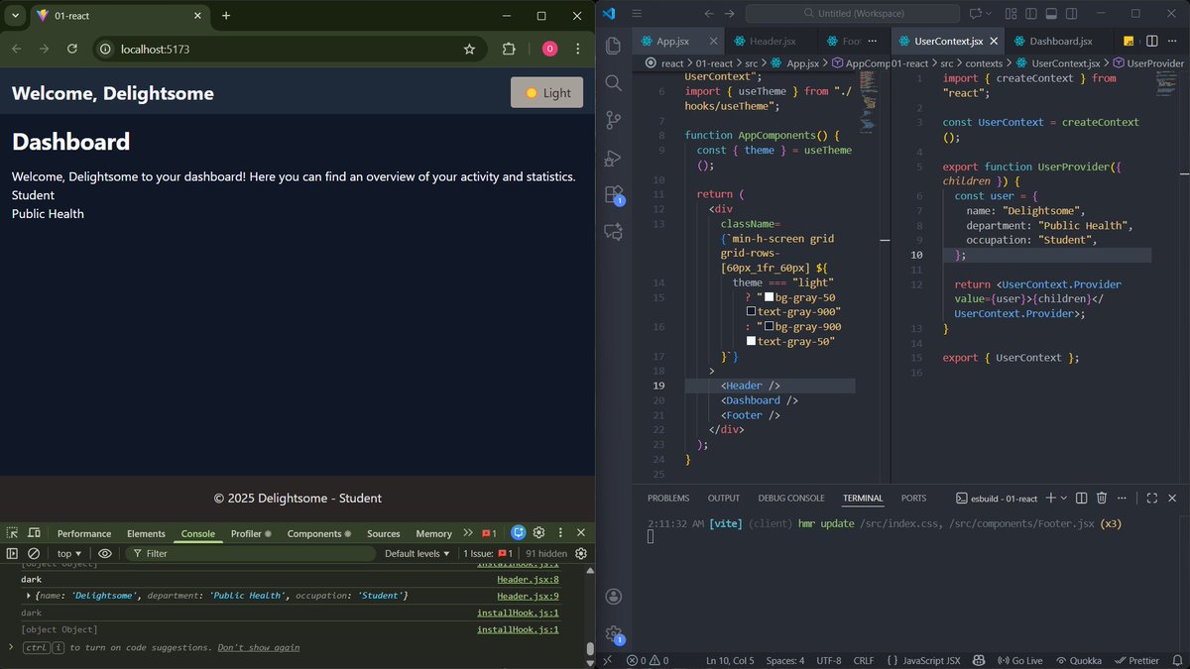Open the Copilot chat icon in the title bar
1190x669 pixels.
(x=975, y=14)
